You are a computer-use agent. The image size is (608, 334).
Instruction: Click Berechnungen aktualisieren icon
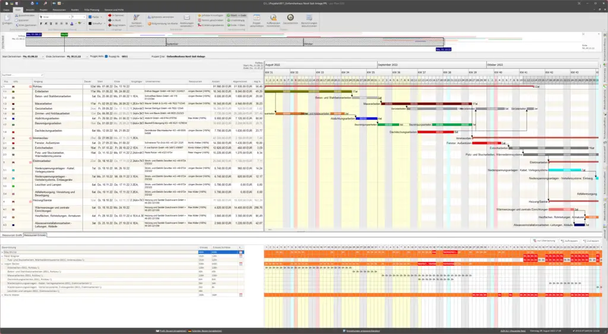(x=309, y=17)
